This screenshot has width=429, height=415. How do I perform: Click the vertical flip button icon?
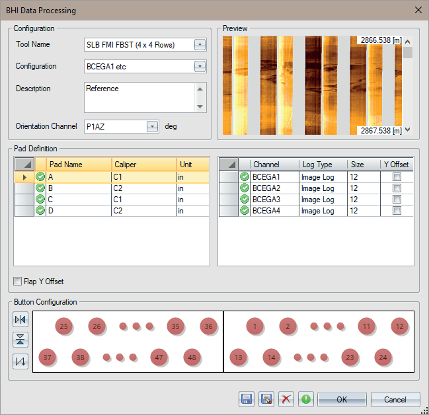point(20,340)
